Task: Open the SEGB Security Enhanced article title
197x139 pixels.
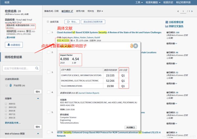Action: [109, 134]
